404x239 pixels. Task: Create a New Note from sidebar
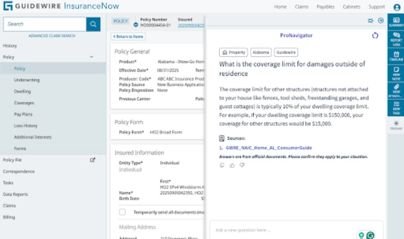coord(396,73)
